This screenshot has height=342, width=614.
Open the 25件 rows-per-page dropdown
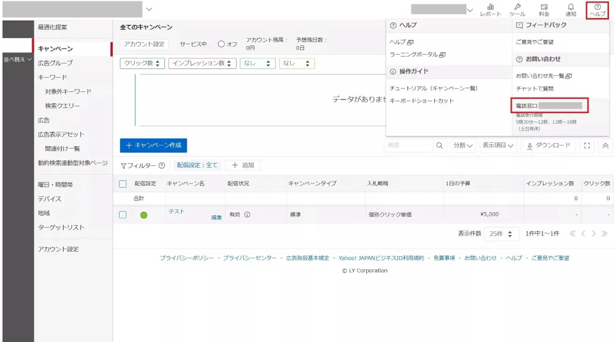point(504,234)
